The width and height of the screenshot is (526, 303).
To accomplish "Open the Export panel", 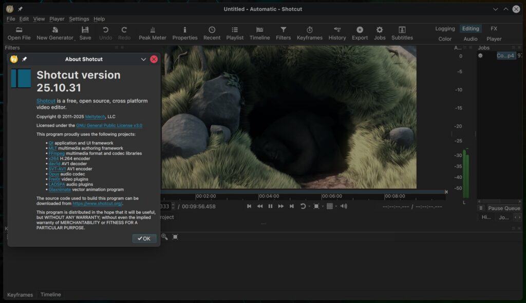I will (360, 32).
